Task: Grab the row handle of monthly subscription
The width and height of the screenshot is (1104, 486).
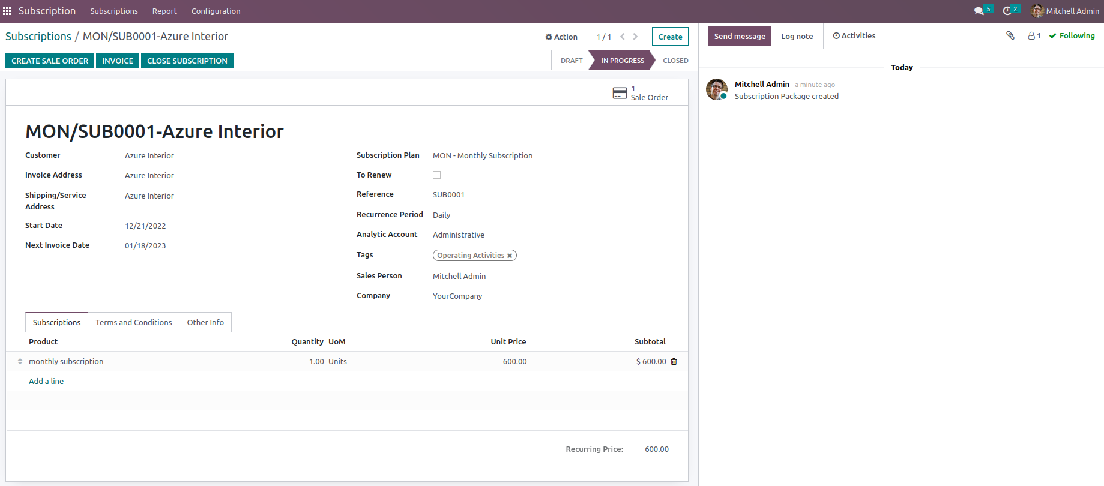Action: coord(20,361)
